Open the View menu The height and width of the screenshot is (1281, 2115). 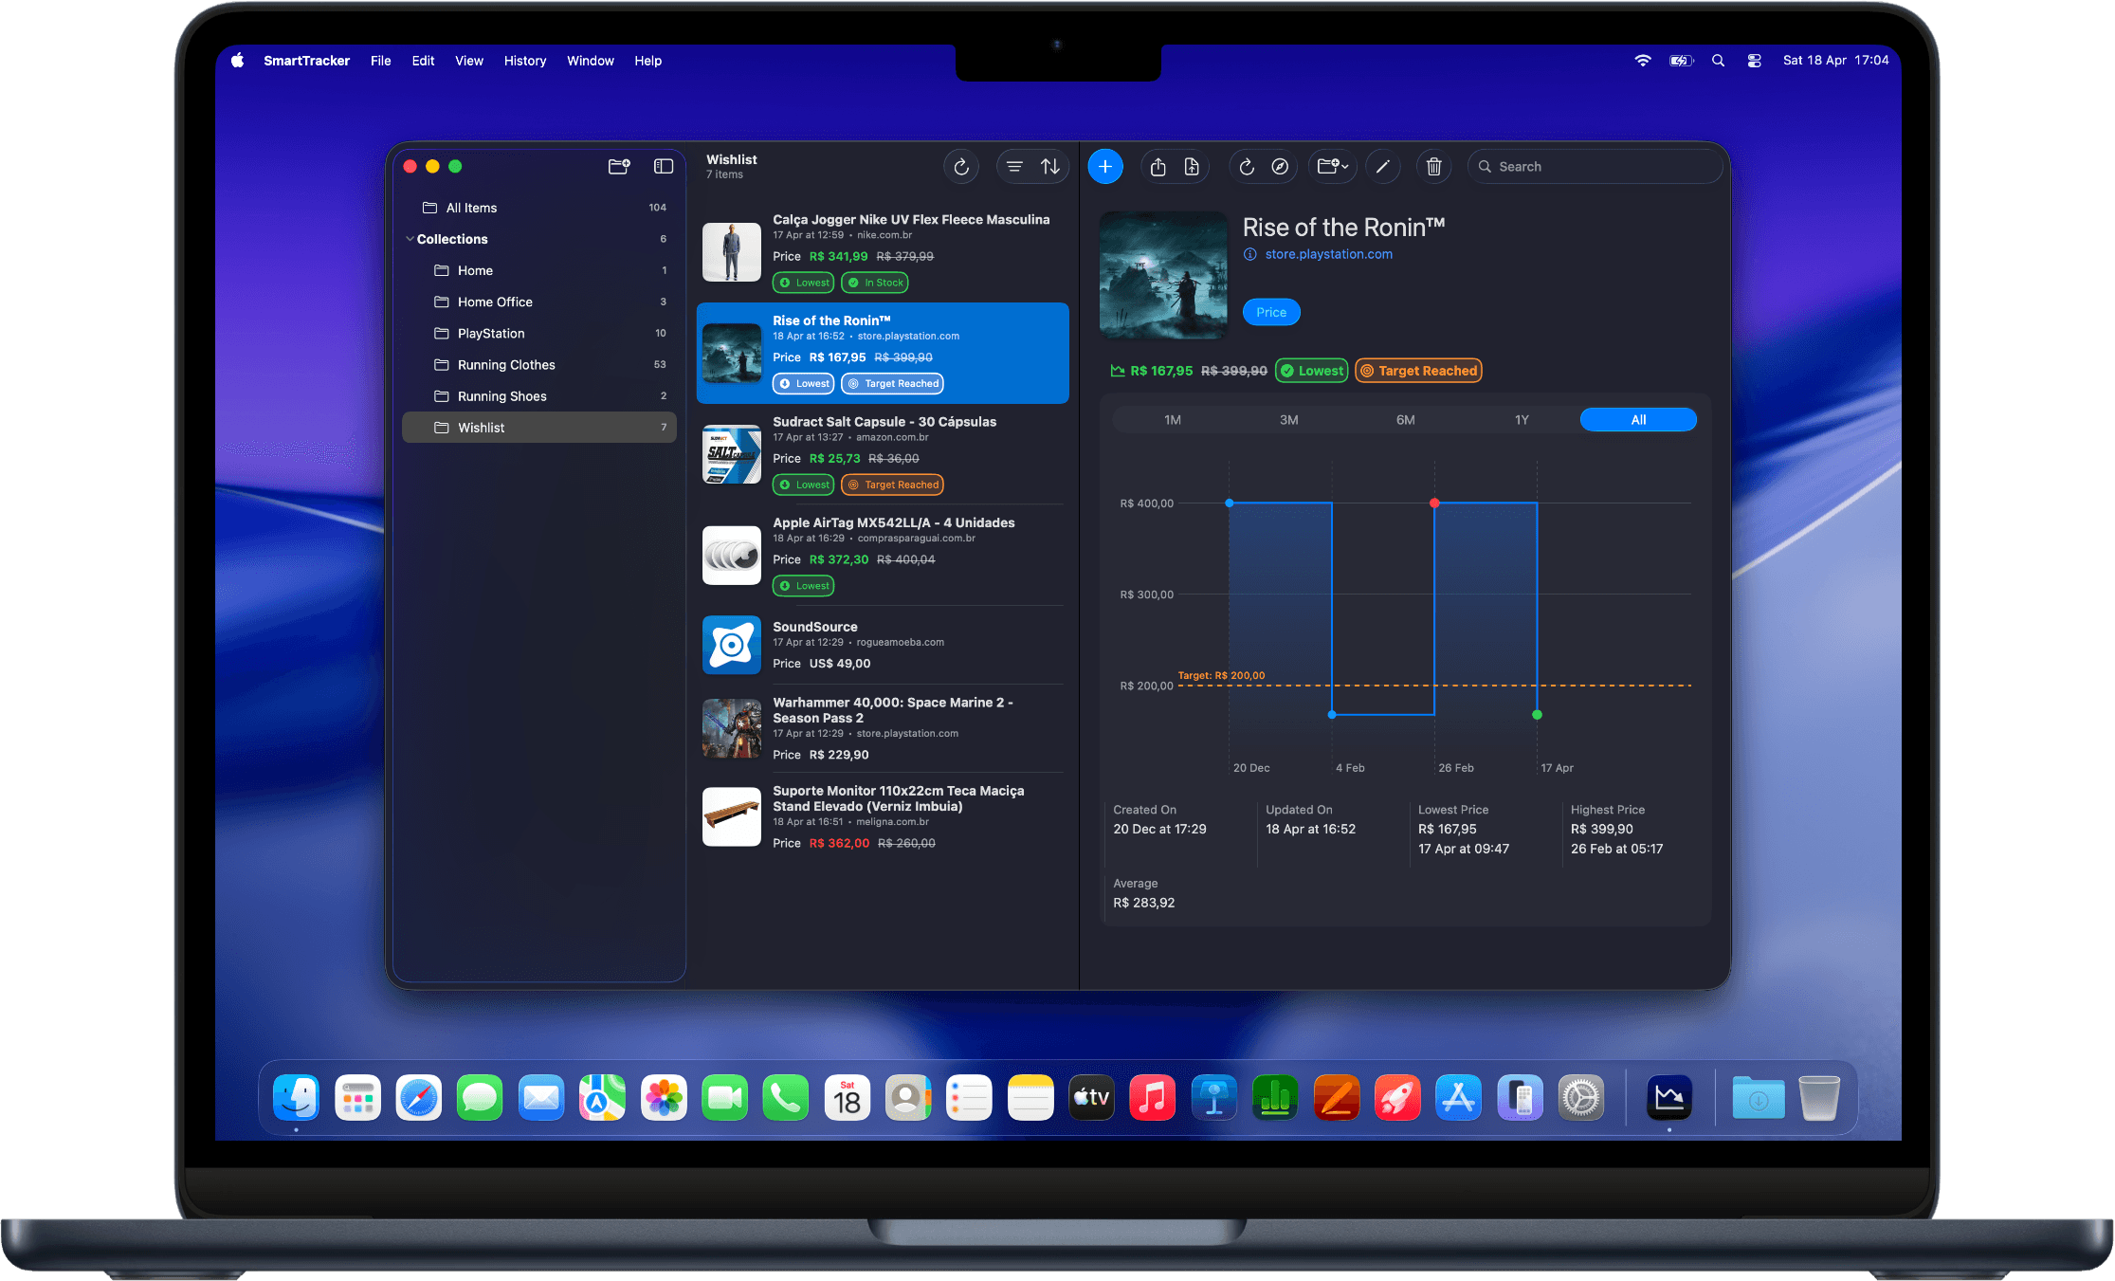(x=469, y=61)
